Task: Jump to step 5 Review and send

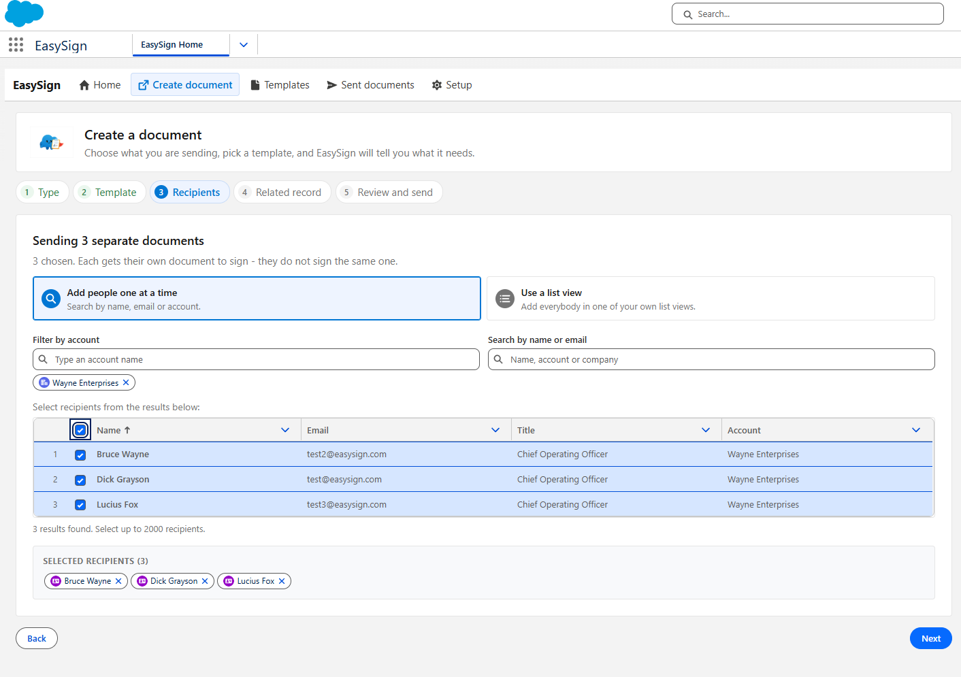Action: coord(389,192)
